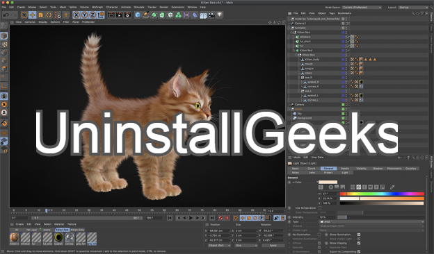Select Model mode in left palette
The height and width of the screenshot is (254, 434).
(x=4, y=36)
